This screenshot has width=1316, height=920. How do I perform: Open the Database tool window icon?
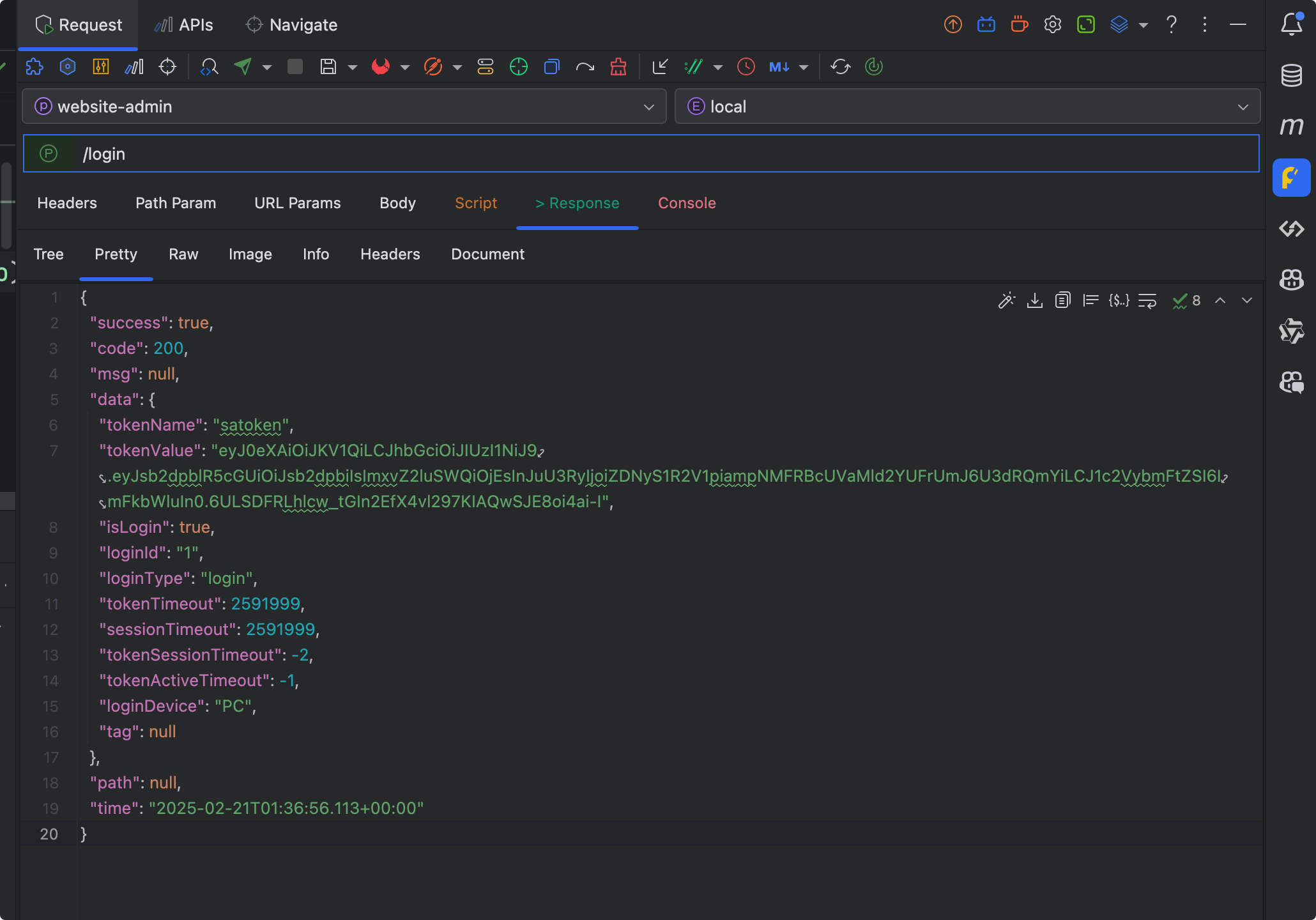[x=1291, y=75]
